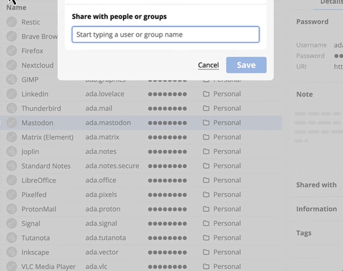Expand the Shared with section
This screenshot has height=271, width=343.
pyautogui.click(x=316, y=185)
